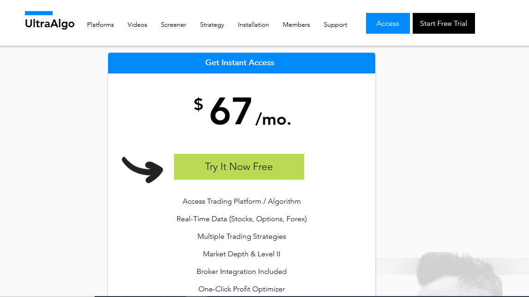Click the green Try It Now Free button
Viewport: 529px width, 297px height.
239,167
